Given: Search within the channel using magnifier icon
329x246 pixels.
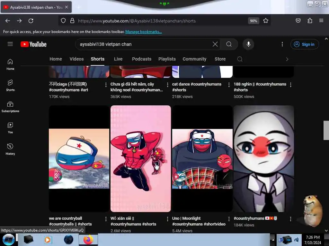Looking at the screenshot, I should point(240,59).
